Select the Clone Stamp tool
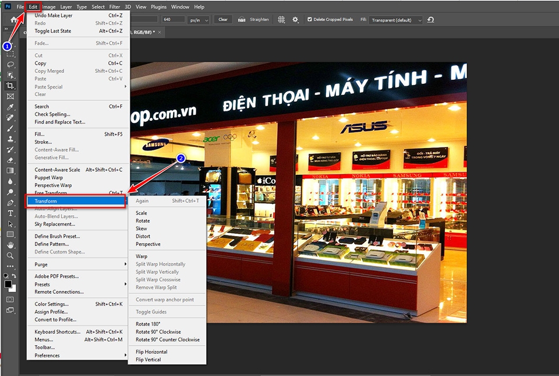 (10, 139)
